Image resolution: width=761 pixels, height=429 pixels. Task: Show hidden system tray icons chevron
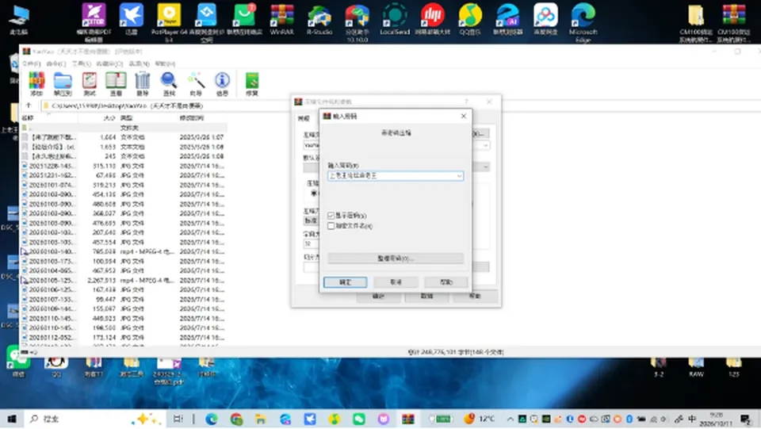(510, 419)
